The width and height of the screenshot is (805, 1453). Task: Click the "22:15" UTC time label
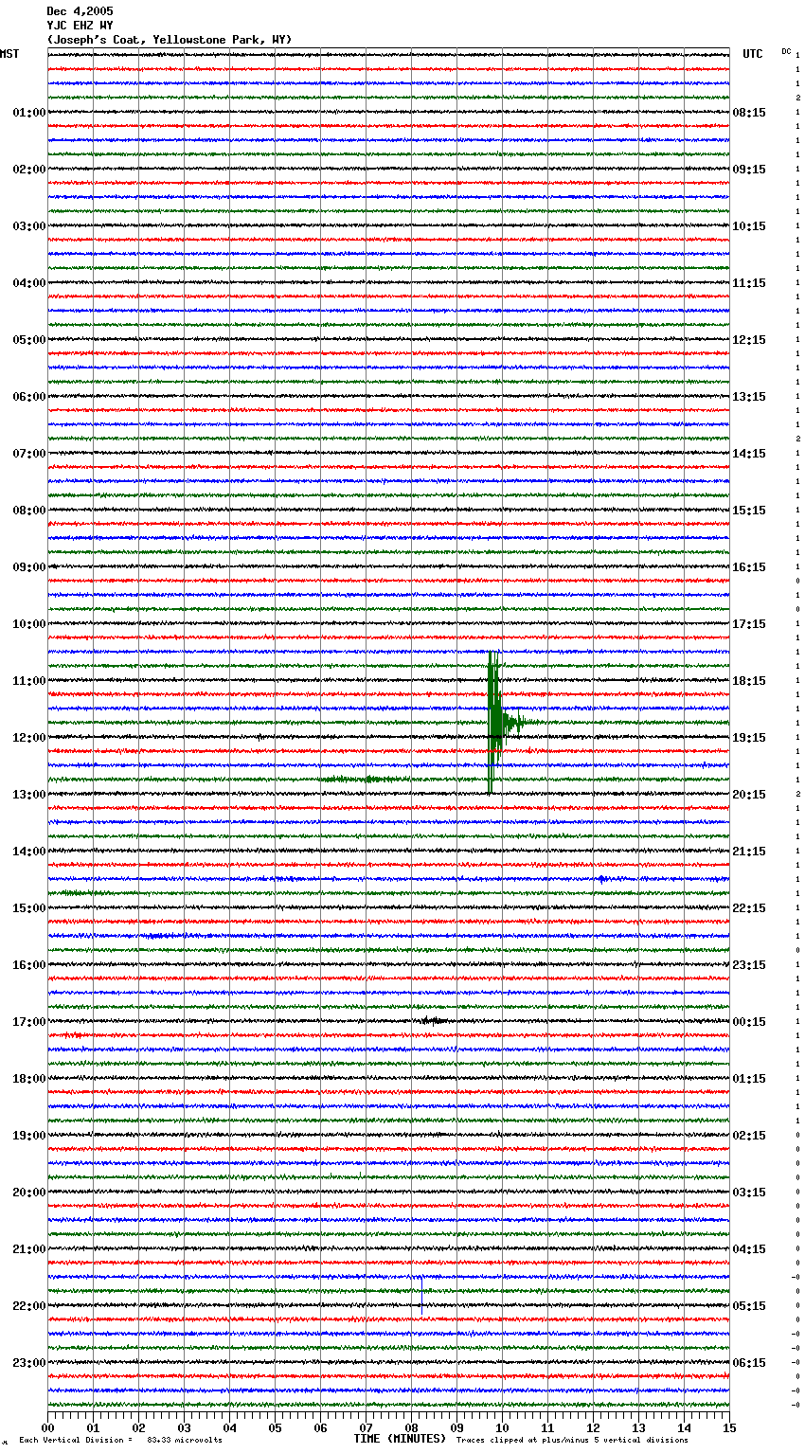(x=749, y=908)
